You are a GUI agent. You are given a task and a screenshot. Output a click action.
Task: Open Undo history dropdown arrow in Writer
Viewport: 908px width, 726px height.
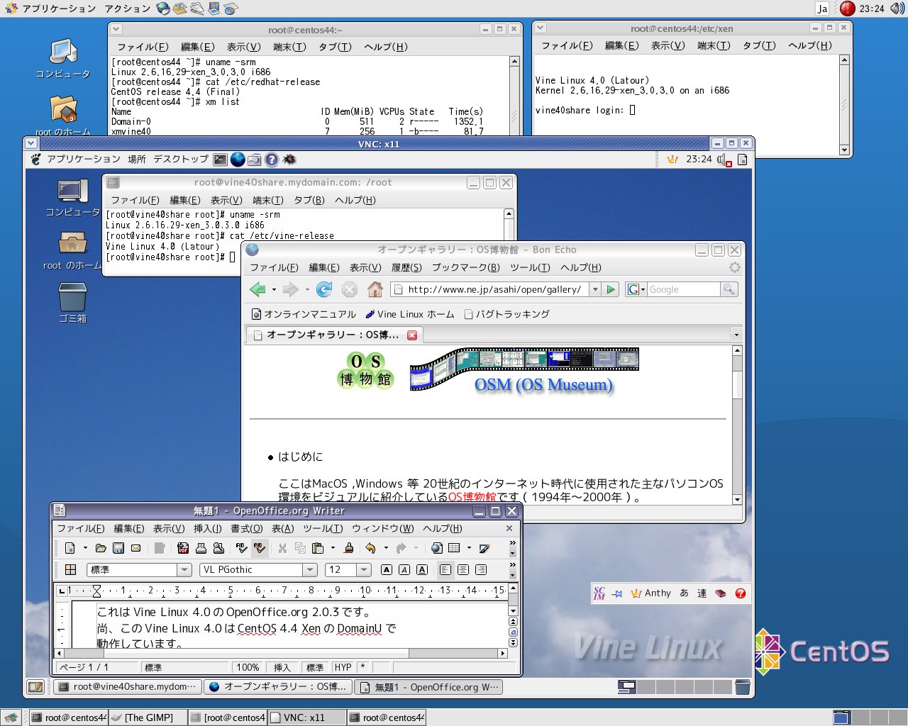point(386,548)
